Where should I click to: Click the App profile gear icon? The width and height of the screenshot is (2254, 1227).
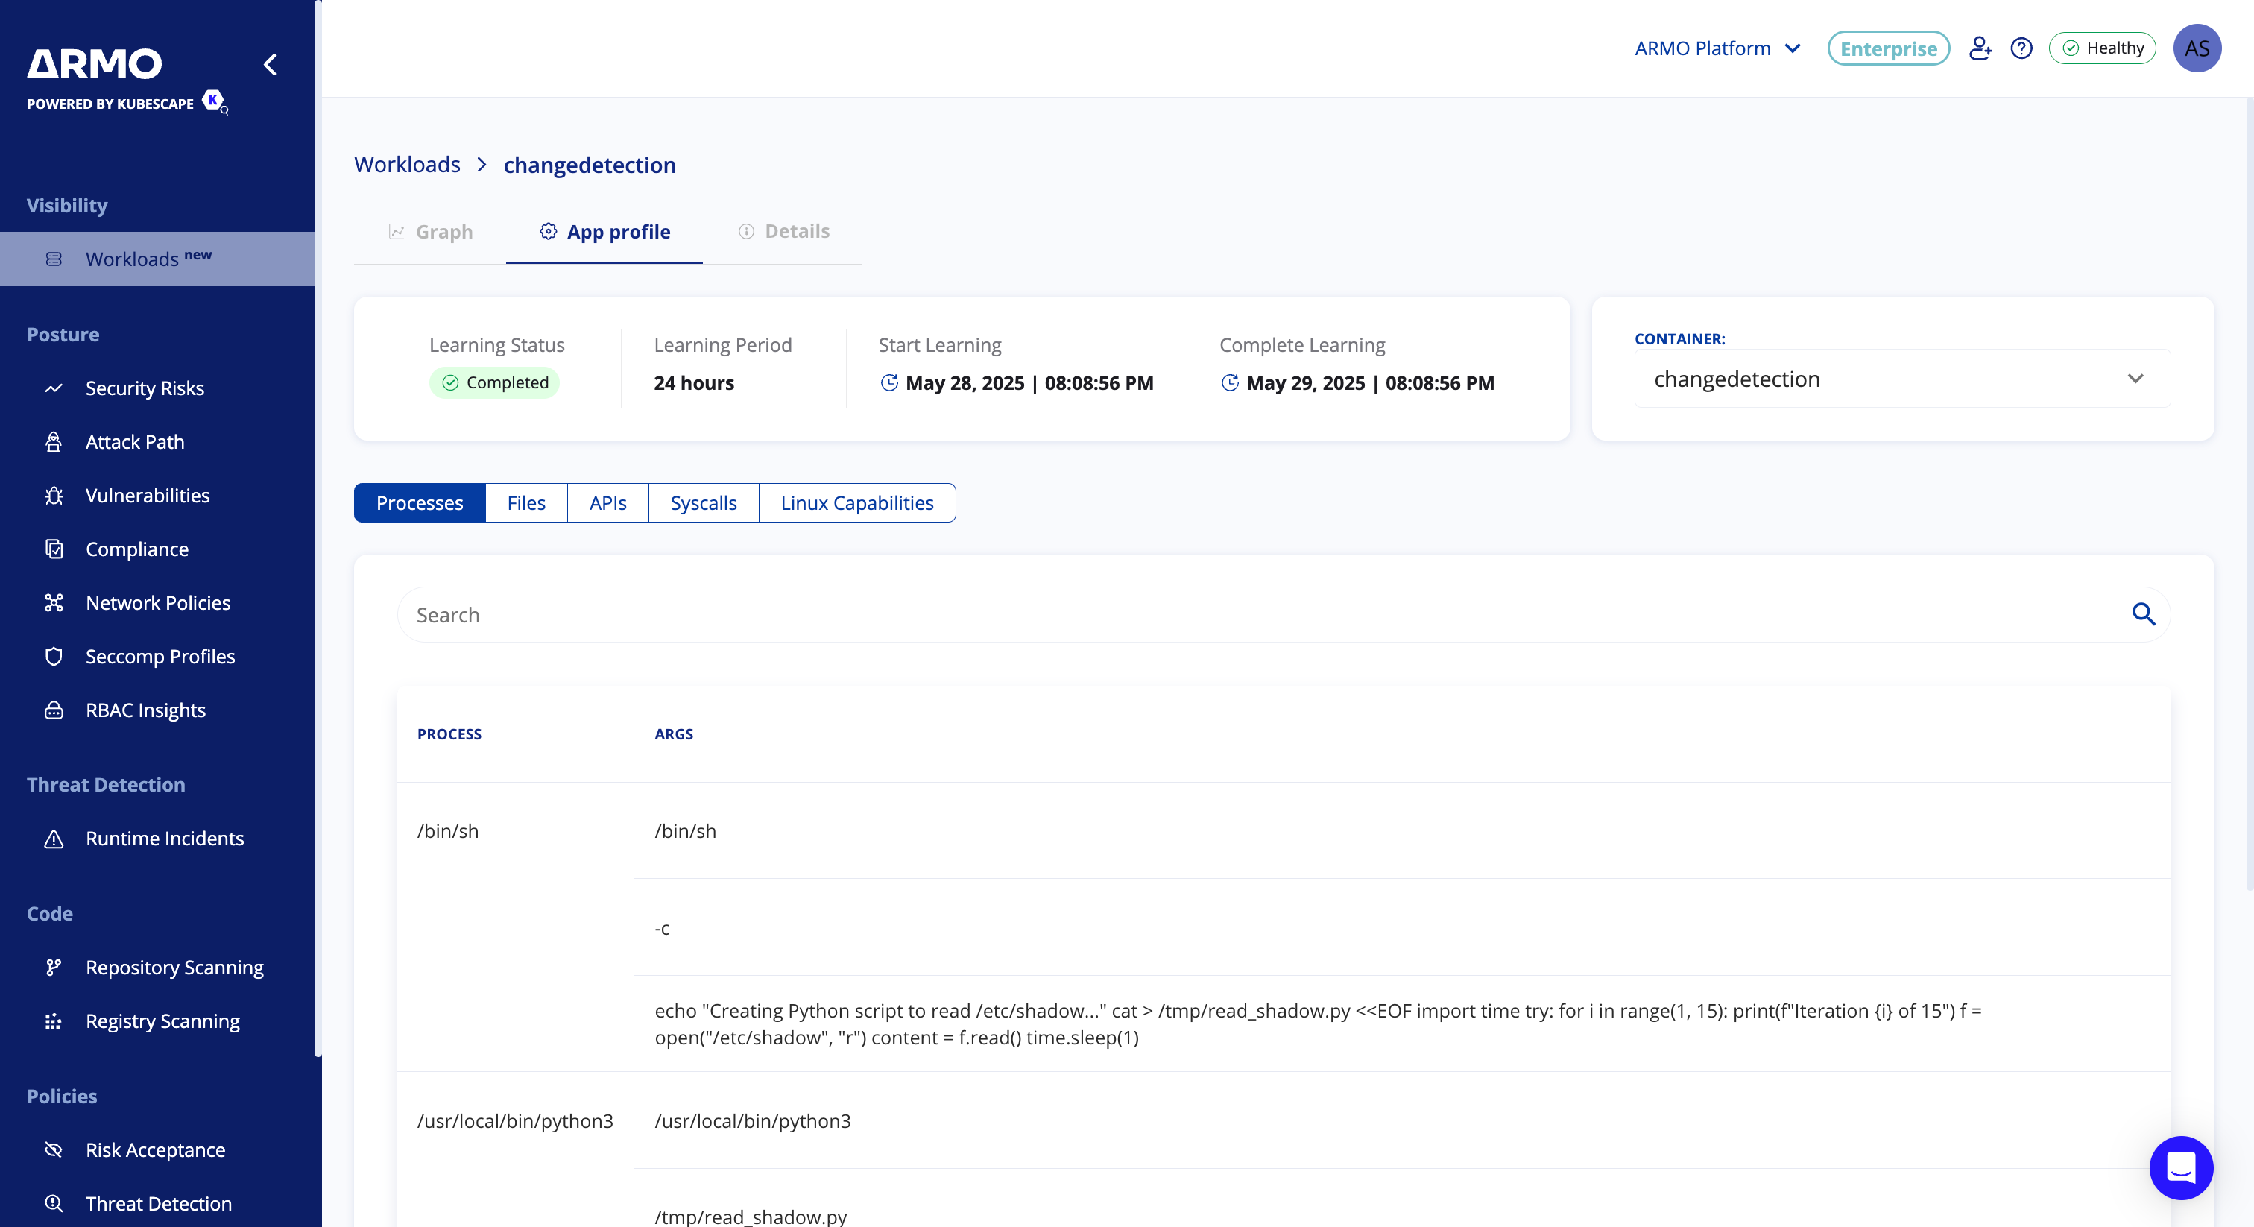548,231
